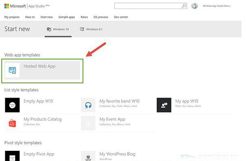Image resolution: width=246 pixels, height=161 pixels.
Task: Open OS preview page
Action: pos(101,17)
